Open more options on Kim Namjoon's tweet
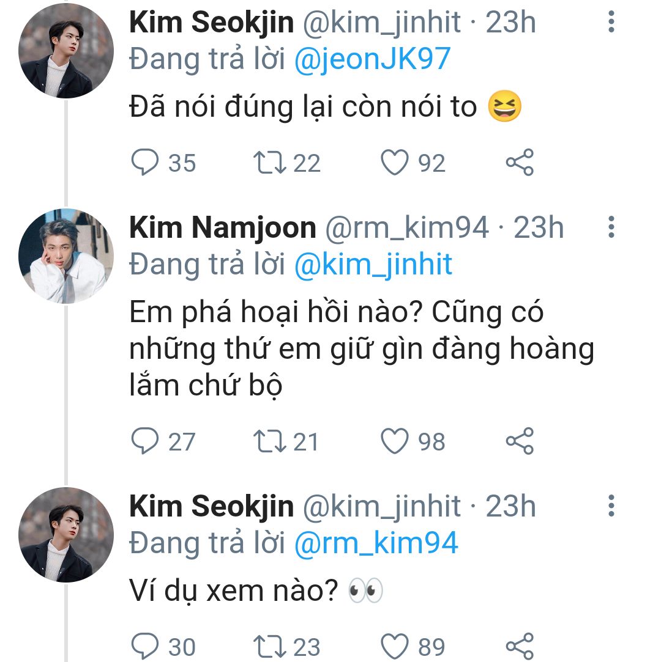Viewport: 661px width, 662px height. [611, 227]
